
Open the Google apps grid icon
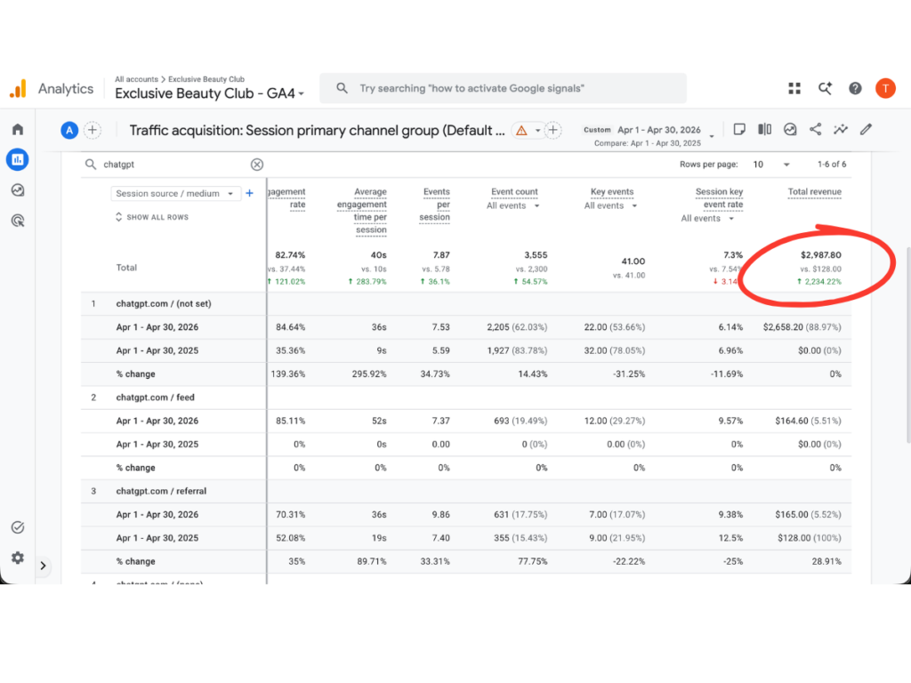(x=794, y=88)
